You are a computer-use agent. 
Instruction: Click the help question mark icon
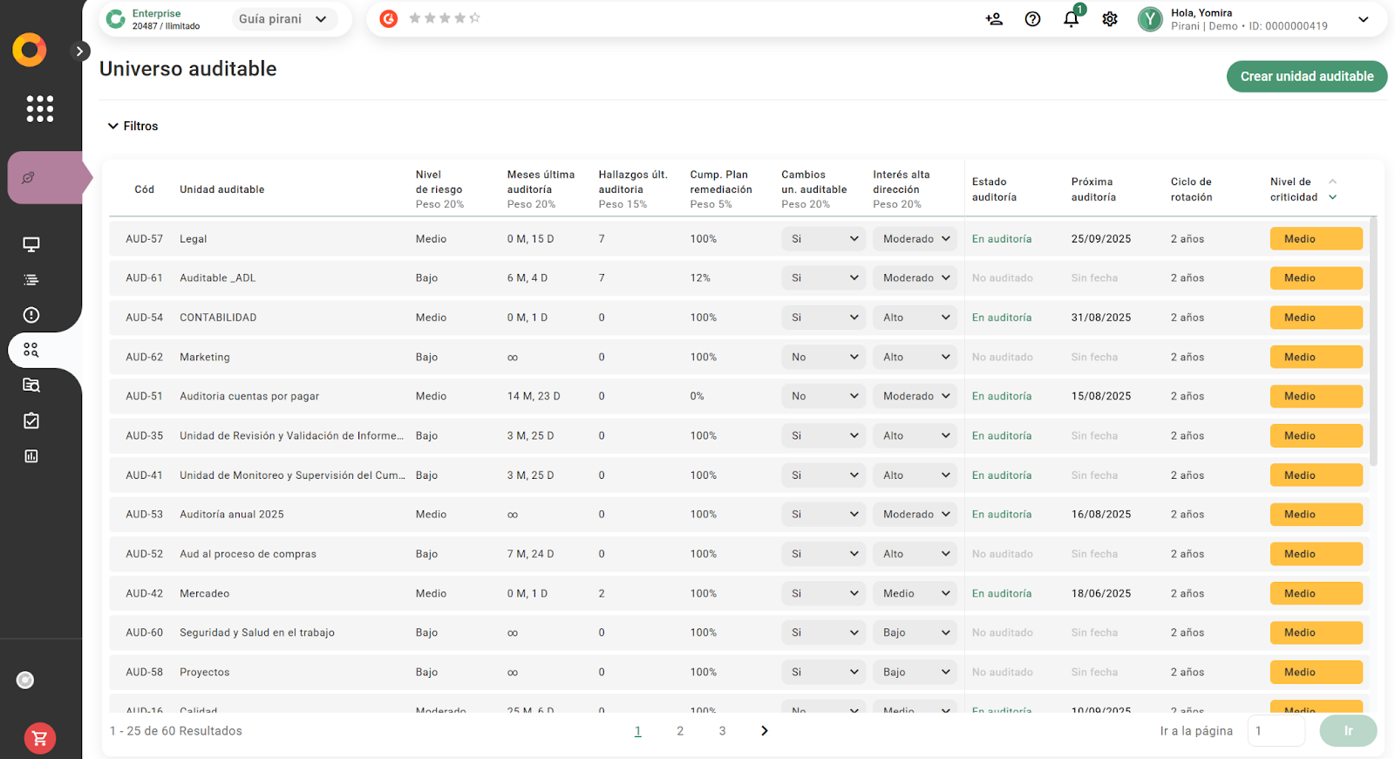tap(1032, 19)
